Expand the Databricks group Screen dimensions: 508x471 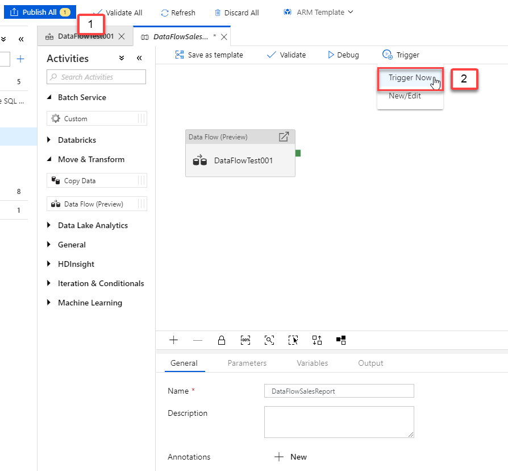pyautogui.click(x=49, y=140)
